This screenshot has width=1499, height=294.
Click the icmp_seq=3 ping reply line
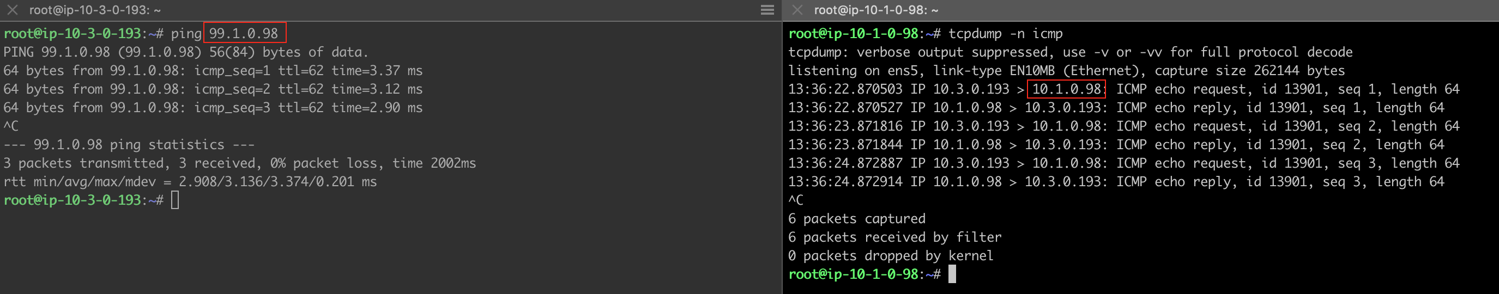213,108
